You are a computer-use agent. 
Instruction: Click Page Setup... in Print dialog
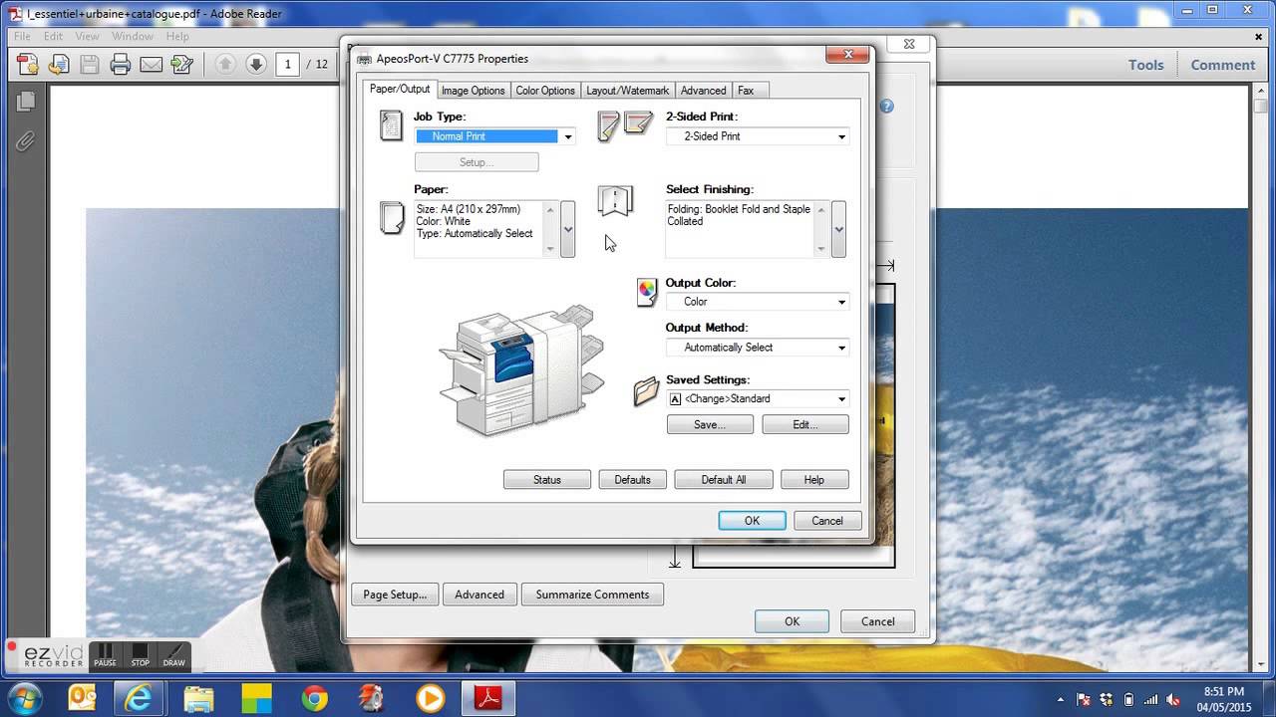[395, 595]
